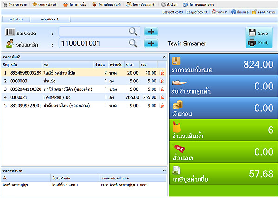Delete the Heineken row with red X
The width and height of the screenshot is (279, 198).
pos(162,97)
